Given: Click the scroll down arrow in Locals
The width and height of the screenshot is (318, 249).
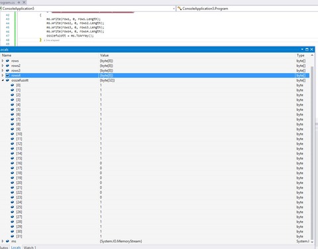Looking at the screenshot, I should pyautogui.click(x=312, y=242).
